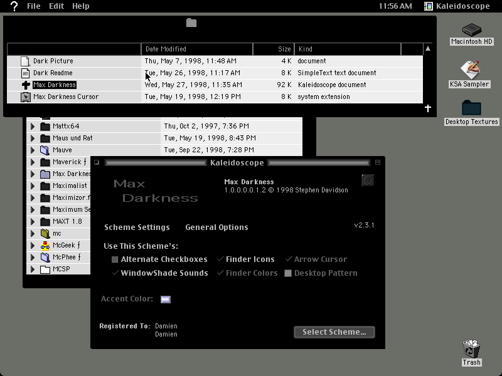Expand the MCSP folder triangle
This screenshot has height=376, width=502.
click(33, 269)
